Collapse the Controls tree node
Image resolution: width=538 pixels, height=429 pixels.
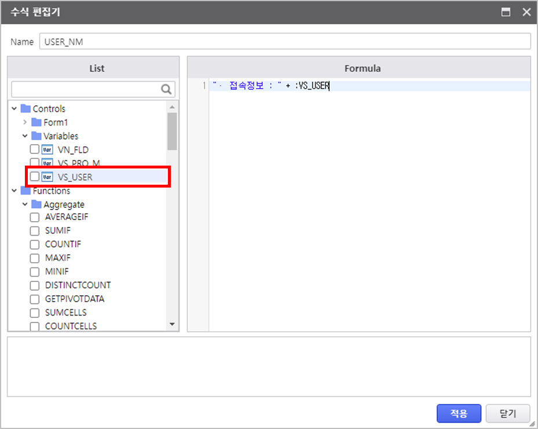tap(14, 108)
